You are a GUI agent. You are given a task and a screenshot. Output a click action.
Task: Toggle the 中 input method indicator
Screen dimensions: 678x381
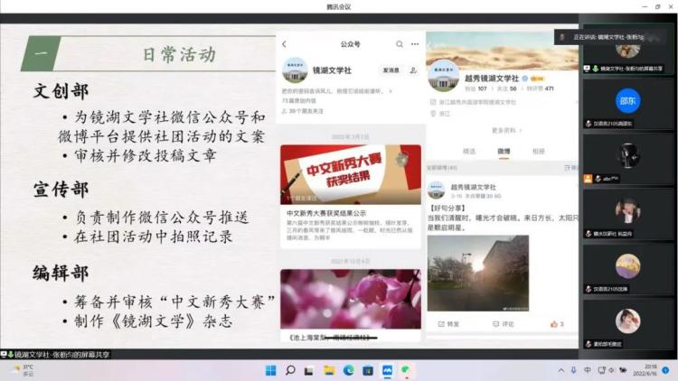pyautogui.click(x=588, y=370)
